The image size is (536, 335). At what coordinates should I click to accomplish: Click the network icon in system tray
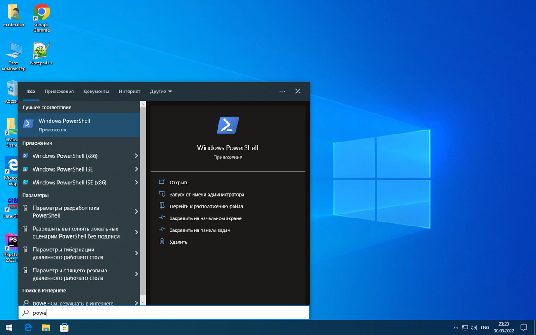[x=465, y=327]
